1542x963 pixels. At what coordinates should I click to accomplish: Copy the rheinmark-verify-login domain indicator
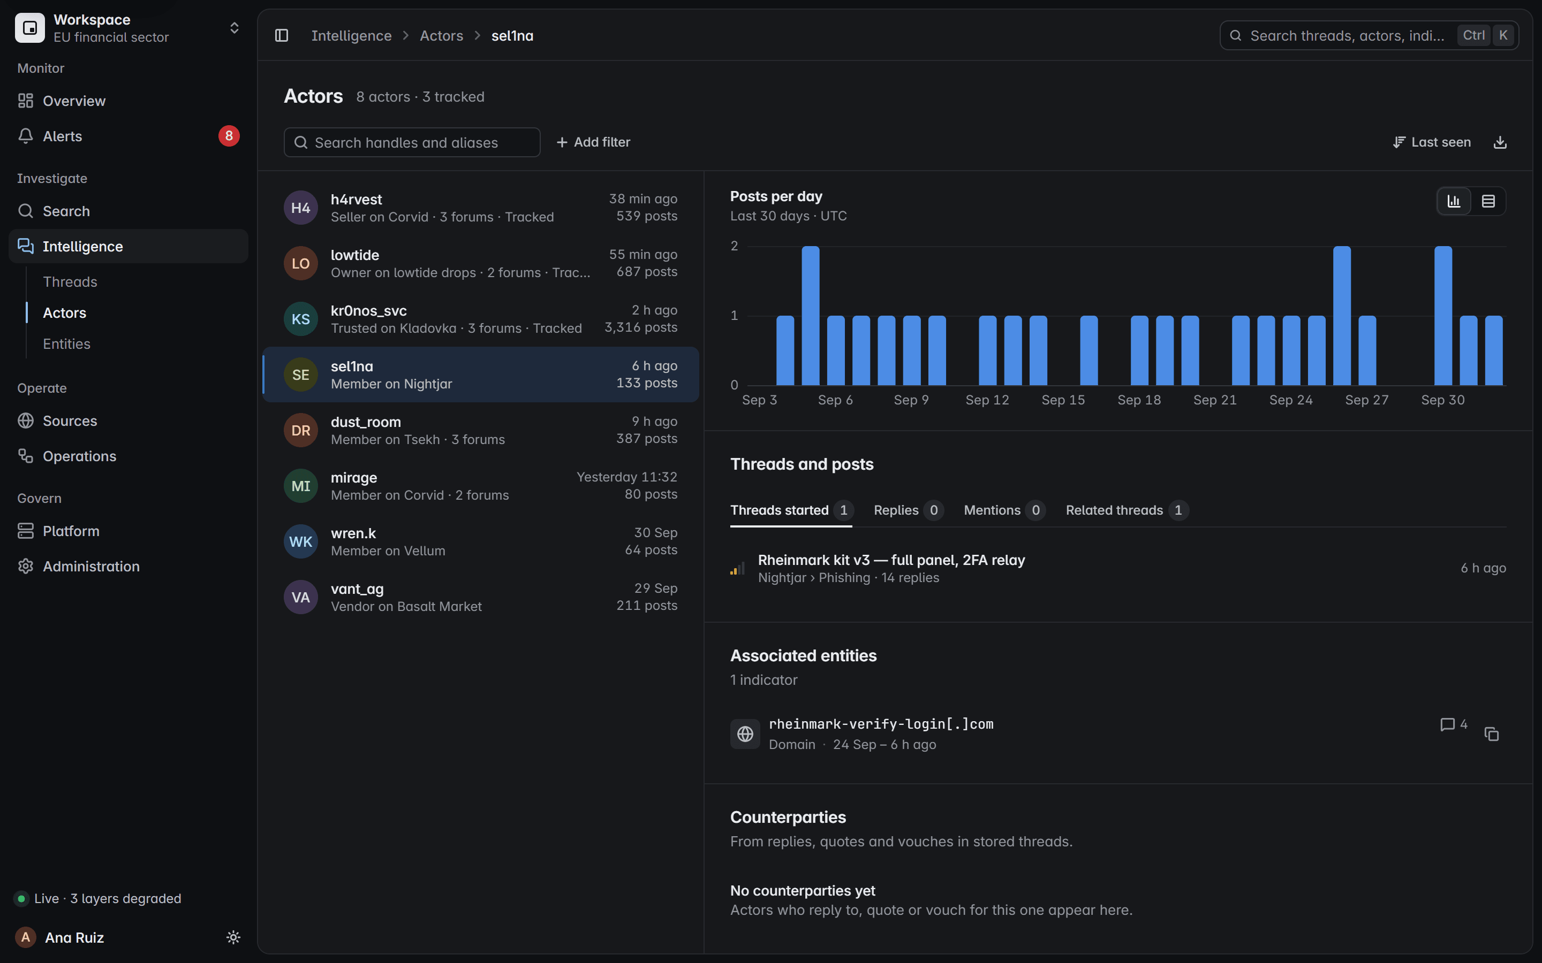pos(1491,733)
